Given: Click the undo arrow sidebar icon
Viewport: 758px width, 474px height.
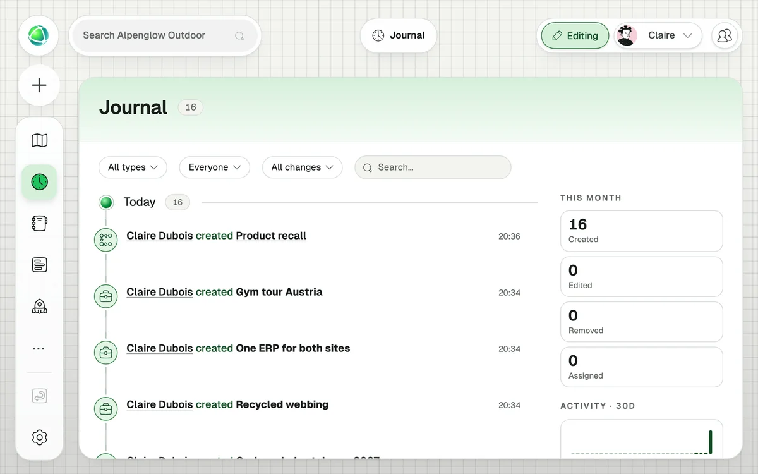Looking at the screenshot, I should click(39, 396).
